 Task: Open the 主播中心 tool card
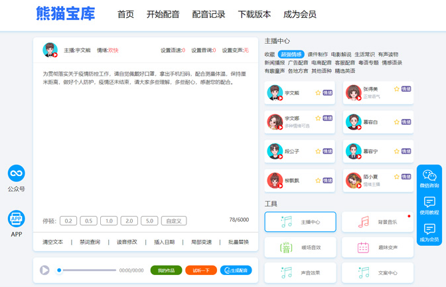pyautogui.click(x=300, y=222)
